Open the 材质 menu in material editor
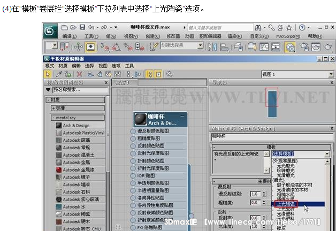 click(63, 66)
